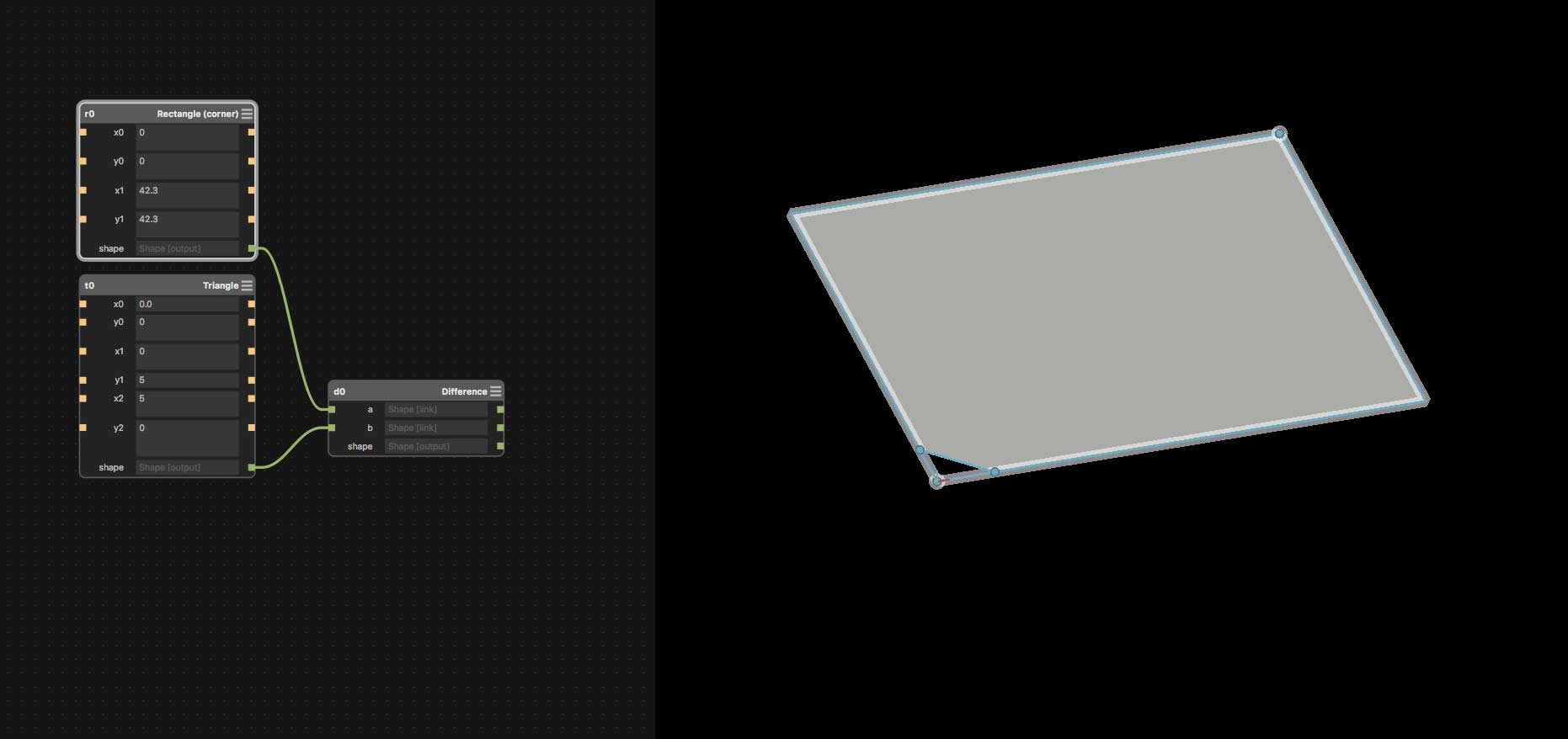Click the d0 a Shape link field

pyautogui.click(x=436, y=410)
